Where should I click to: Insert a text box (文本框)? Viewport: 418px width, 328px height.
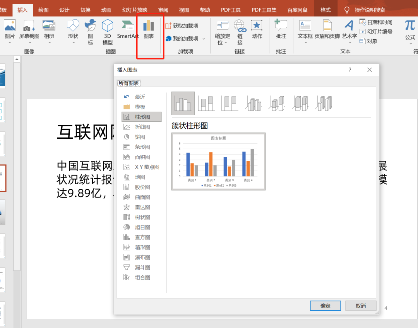[305, 31]
